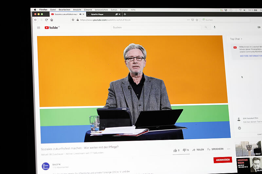Open a new browser tab
Viewport: 262px width, 174px height.
click(x=125, y=14)
